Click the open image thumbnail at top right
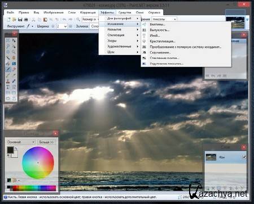 pos(235,22)
